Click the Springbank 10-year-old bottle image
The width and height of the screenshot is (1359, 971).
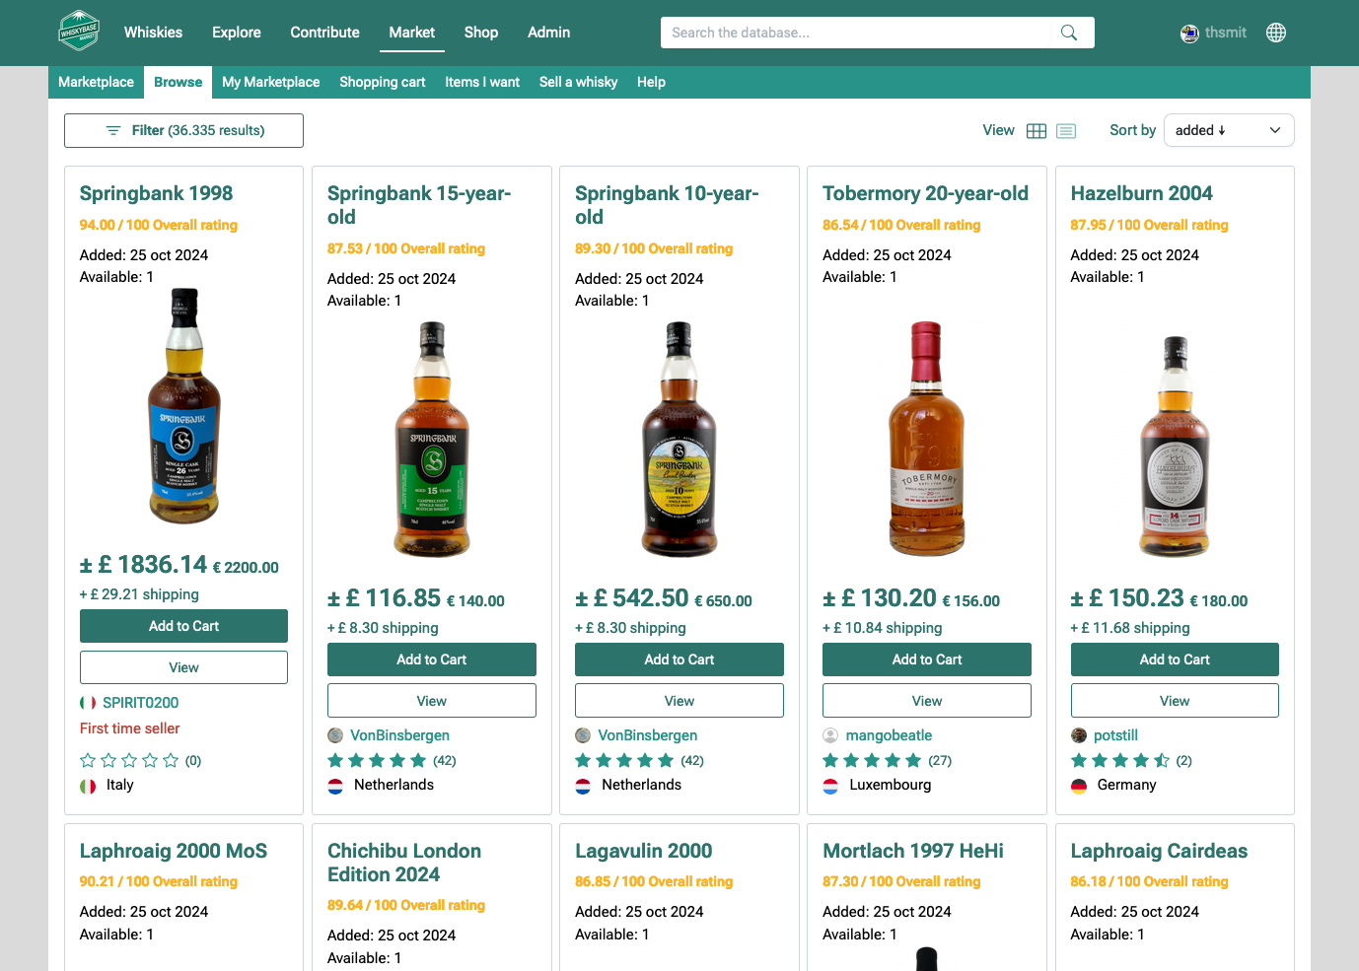(679, 440)
